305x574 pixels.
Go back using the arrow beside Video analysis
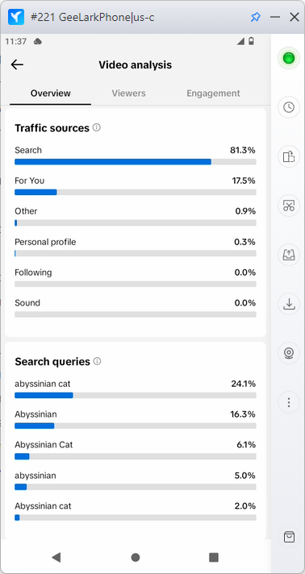tap(17, 64)
